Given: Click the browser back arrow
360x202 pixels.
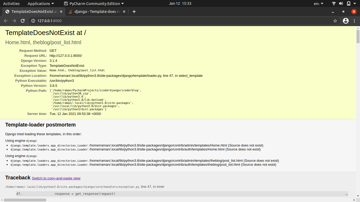Looking at the screenshot, I should point(6,21).
